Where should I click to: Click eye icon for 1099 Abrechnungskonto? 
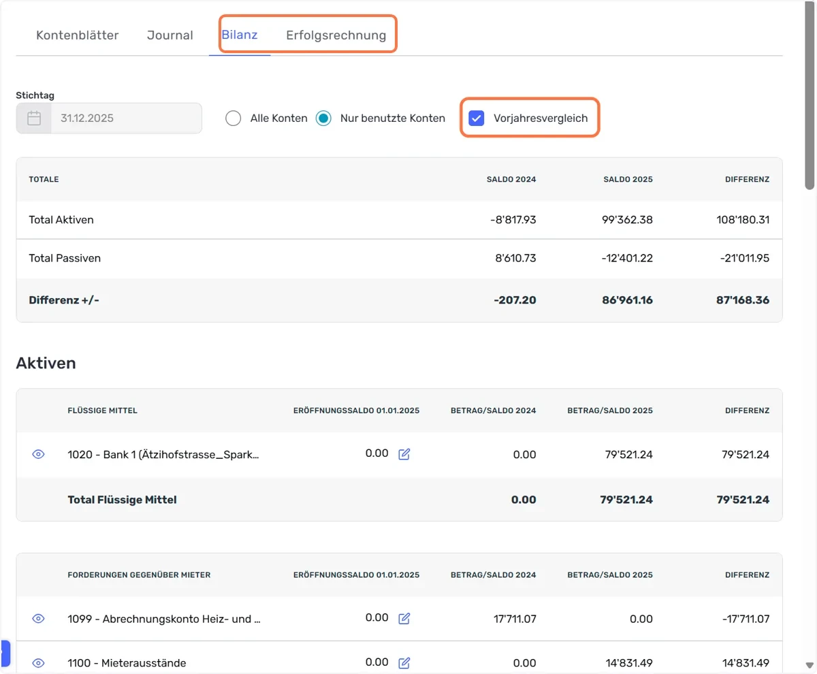coord(39,618)
